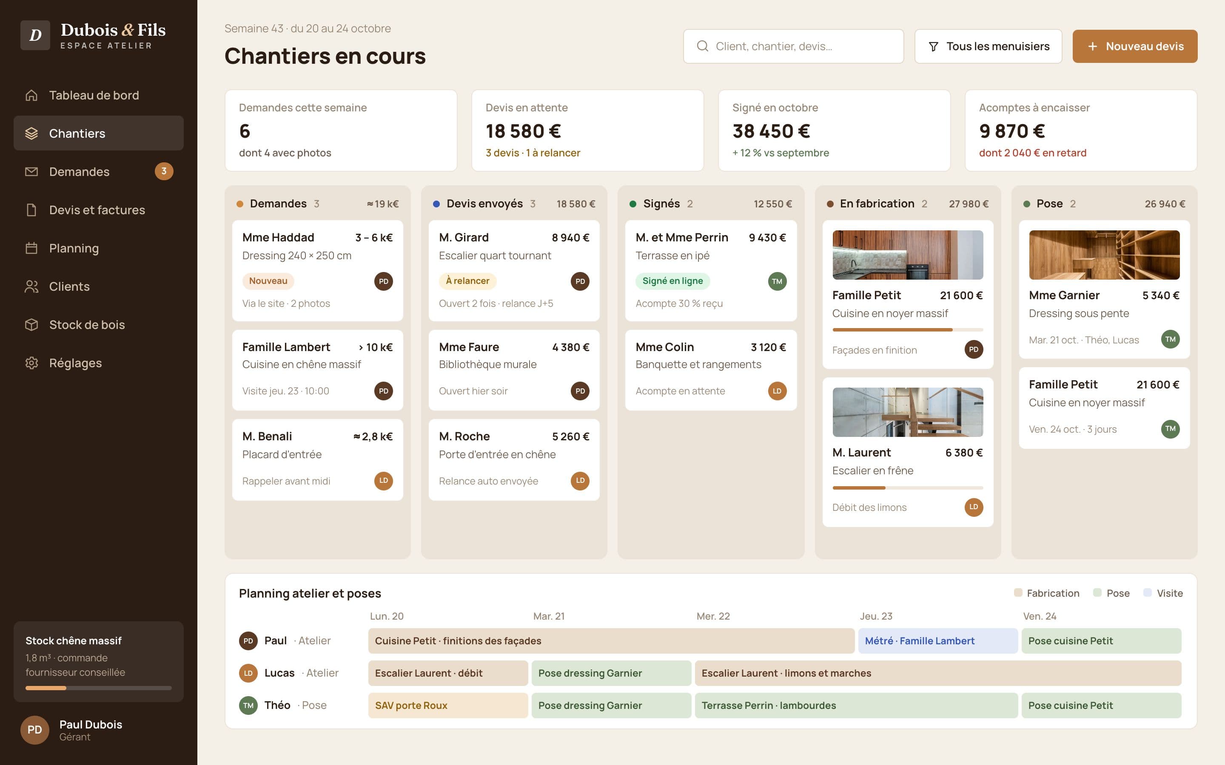Click the Fabrication legend swatch
The height and width of the screenshot is (765, 1225).
coord(1018,592)
